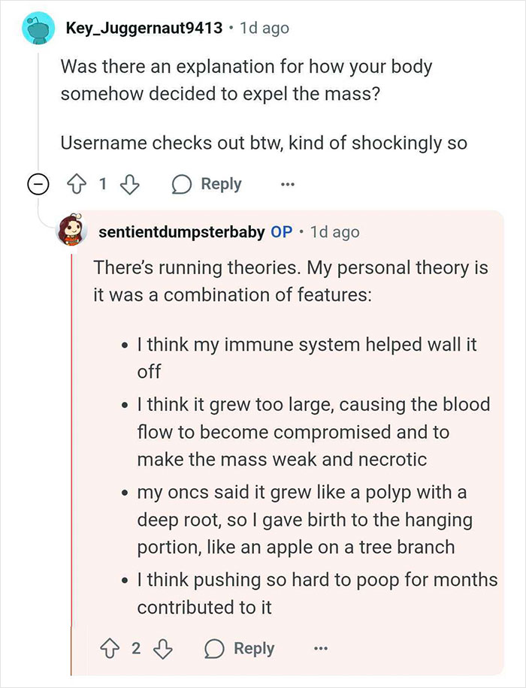Open the overflow menu on Key_Juggernaut9413's comment

[289, 184]
